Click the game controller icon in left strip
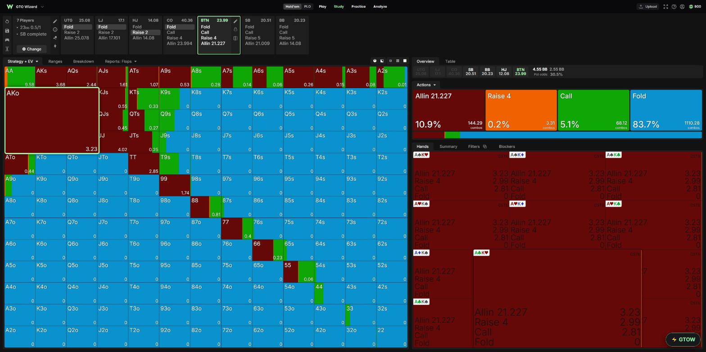The height and width of the screenshot is (352, 706). coord(7,40)
